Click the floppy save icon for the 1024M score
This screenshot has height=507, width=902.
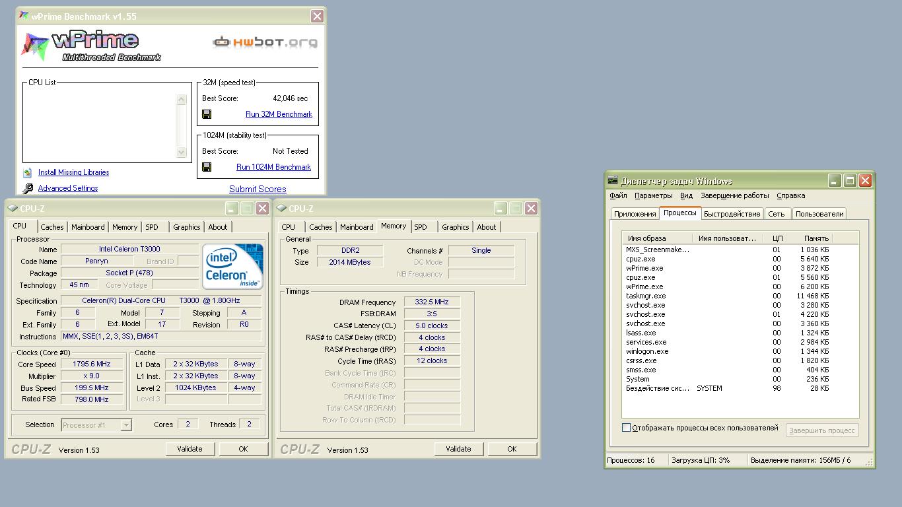tap(207, 167)
